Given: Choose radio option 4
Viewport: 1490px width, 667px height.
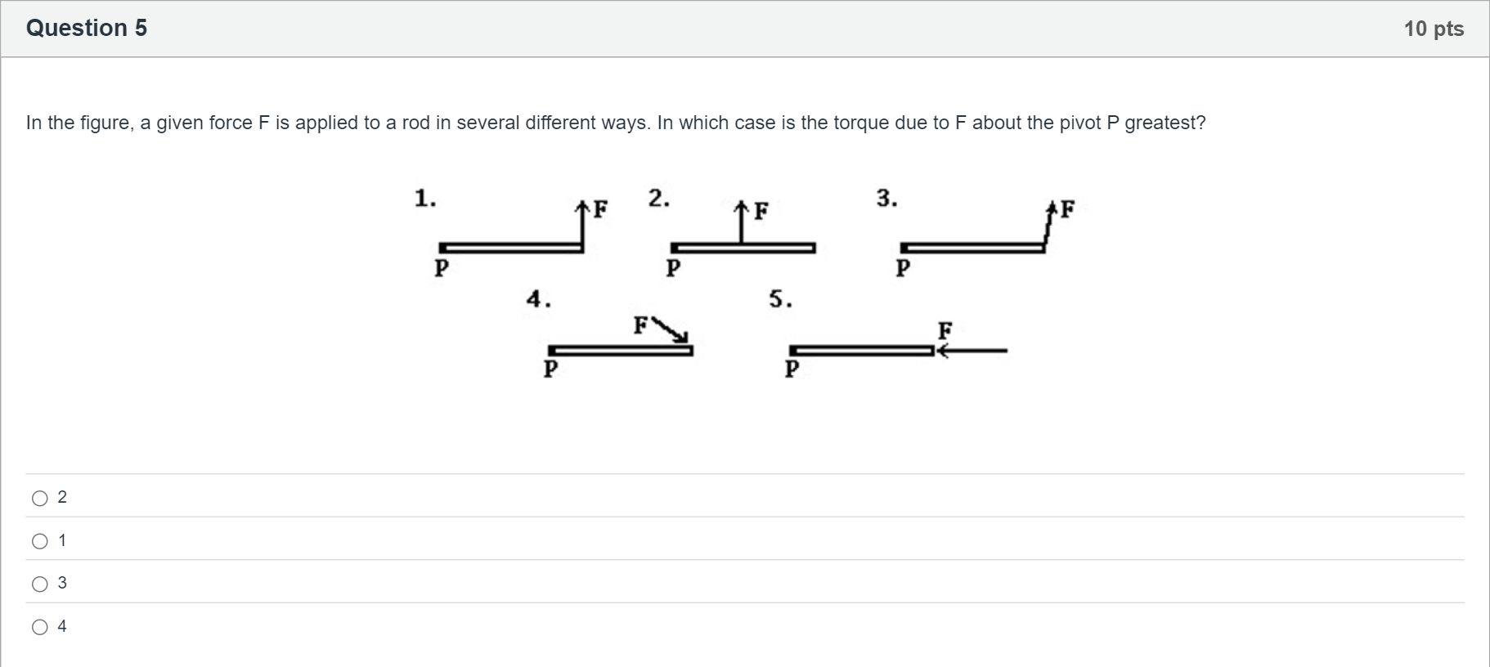Looking at the screenshot, I should 40,627.
